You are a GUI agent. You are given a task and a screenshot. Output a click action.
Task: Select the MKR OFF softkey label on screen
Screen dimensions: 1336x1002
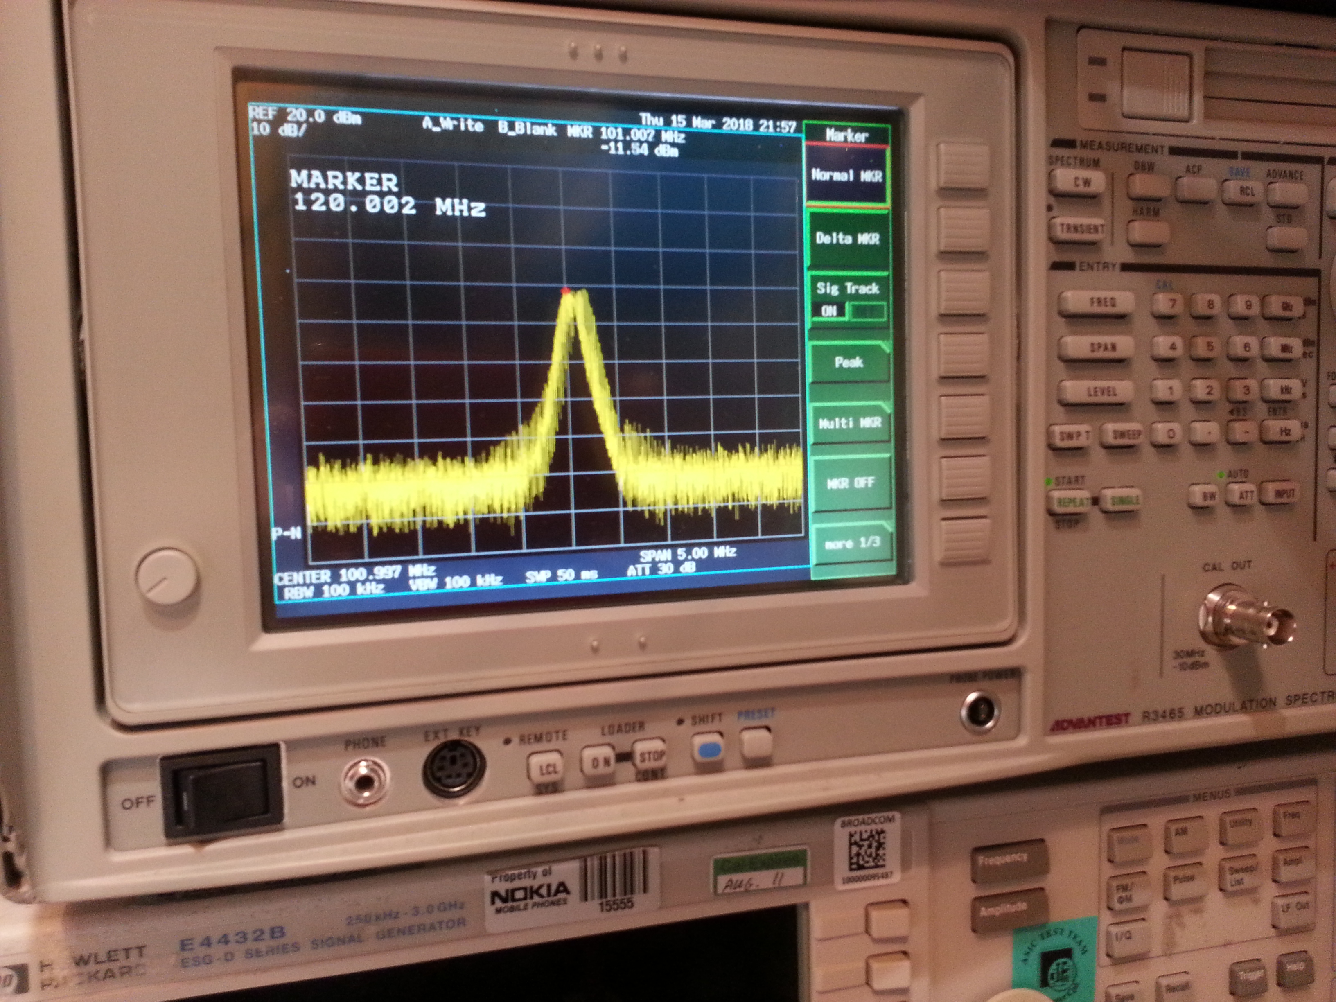(851, 483)
